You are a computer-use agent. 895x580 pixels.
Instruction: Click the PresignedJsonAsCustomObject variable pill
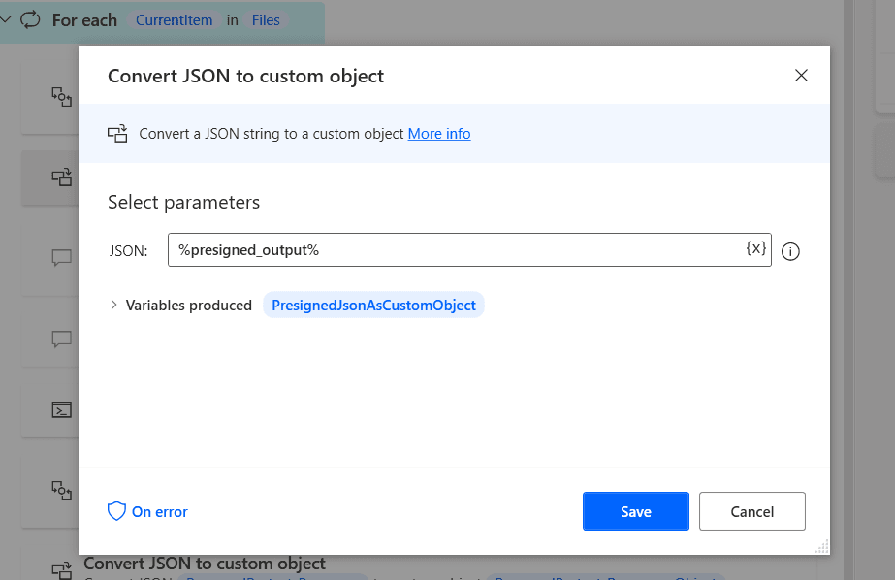pos(373,305)
